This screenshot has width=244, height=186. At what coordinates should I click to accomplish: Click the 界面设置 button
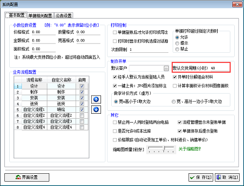click(x=27, y=177)
